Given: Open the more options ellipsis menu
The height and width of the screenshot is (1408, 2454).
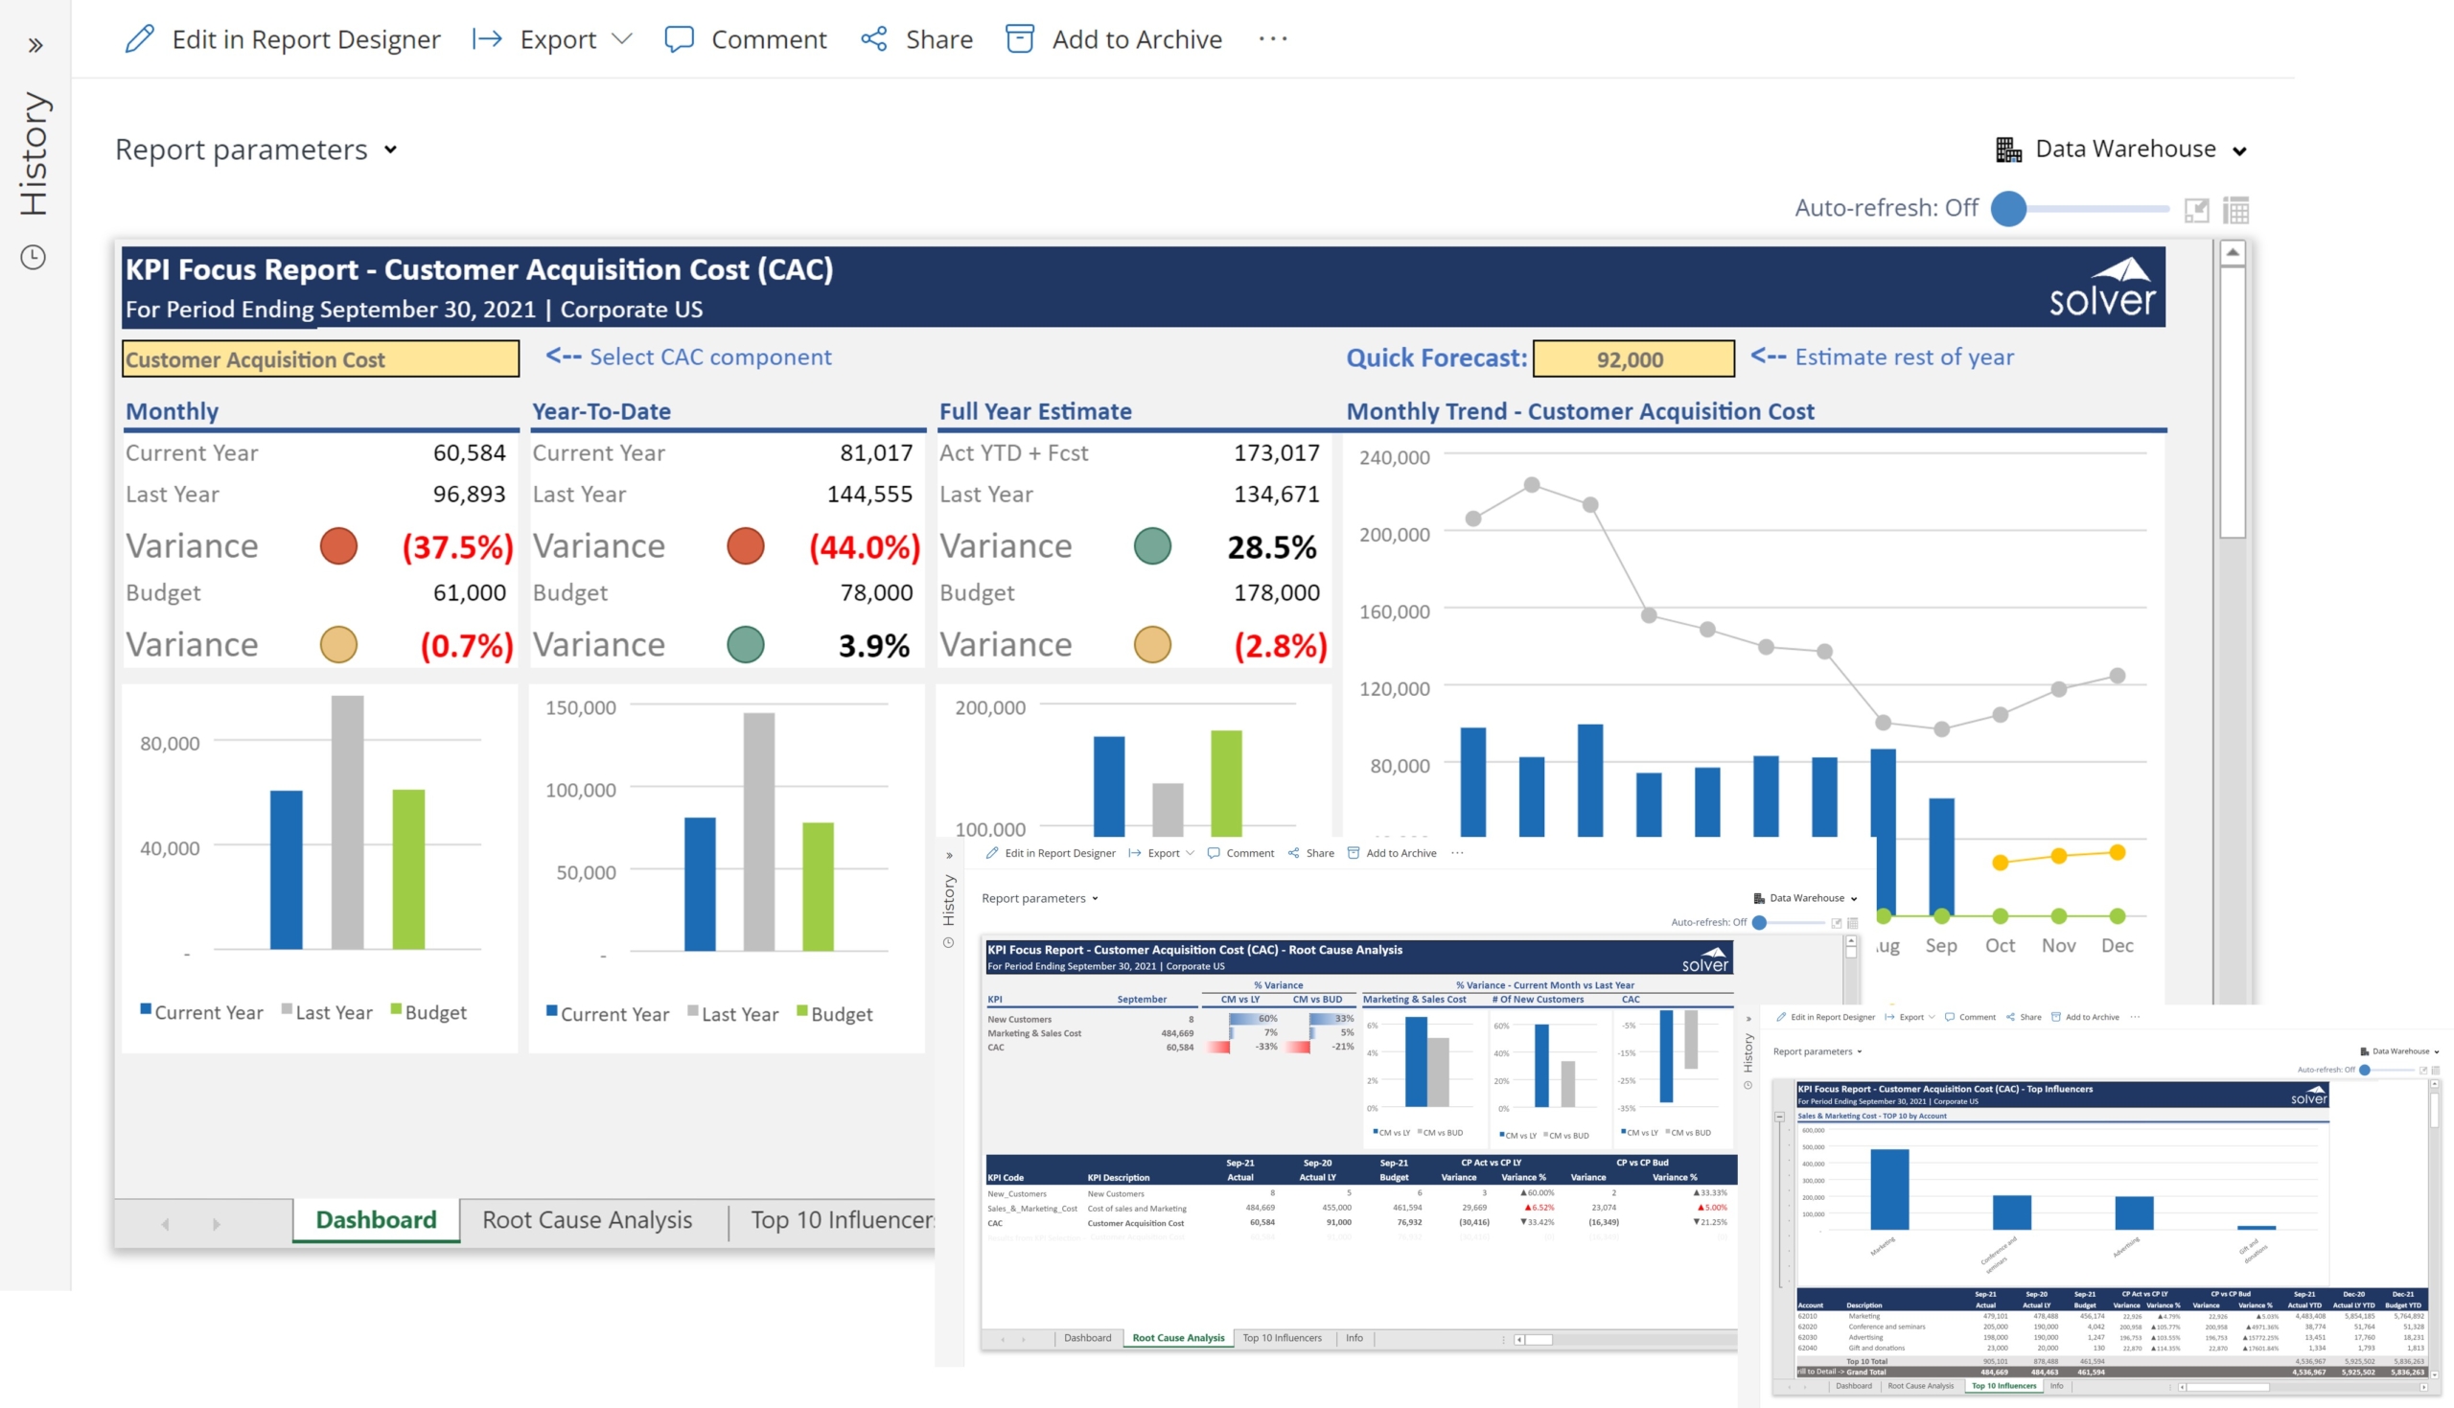Looking at the screenshot, I should pyautogui.click(x=1272, y=38).
